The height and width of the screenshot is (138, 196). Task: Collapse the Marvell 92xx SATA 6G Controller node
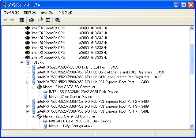click(33, 116)
